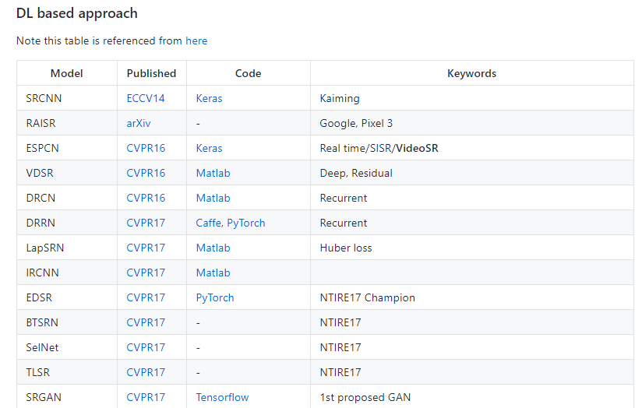Open the Matlab code for IRCNN
642x408 pixels.
213,273
